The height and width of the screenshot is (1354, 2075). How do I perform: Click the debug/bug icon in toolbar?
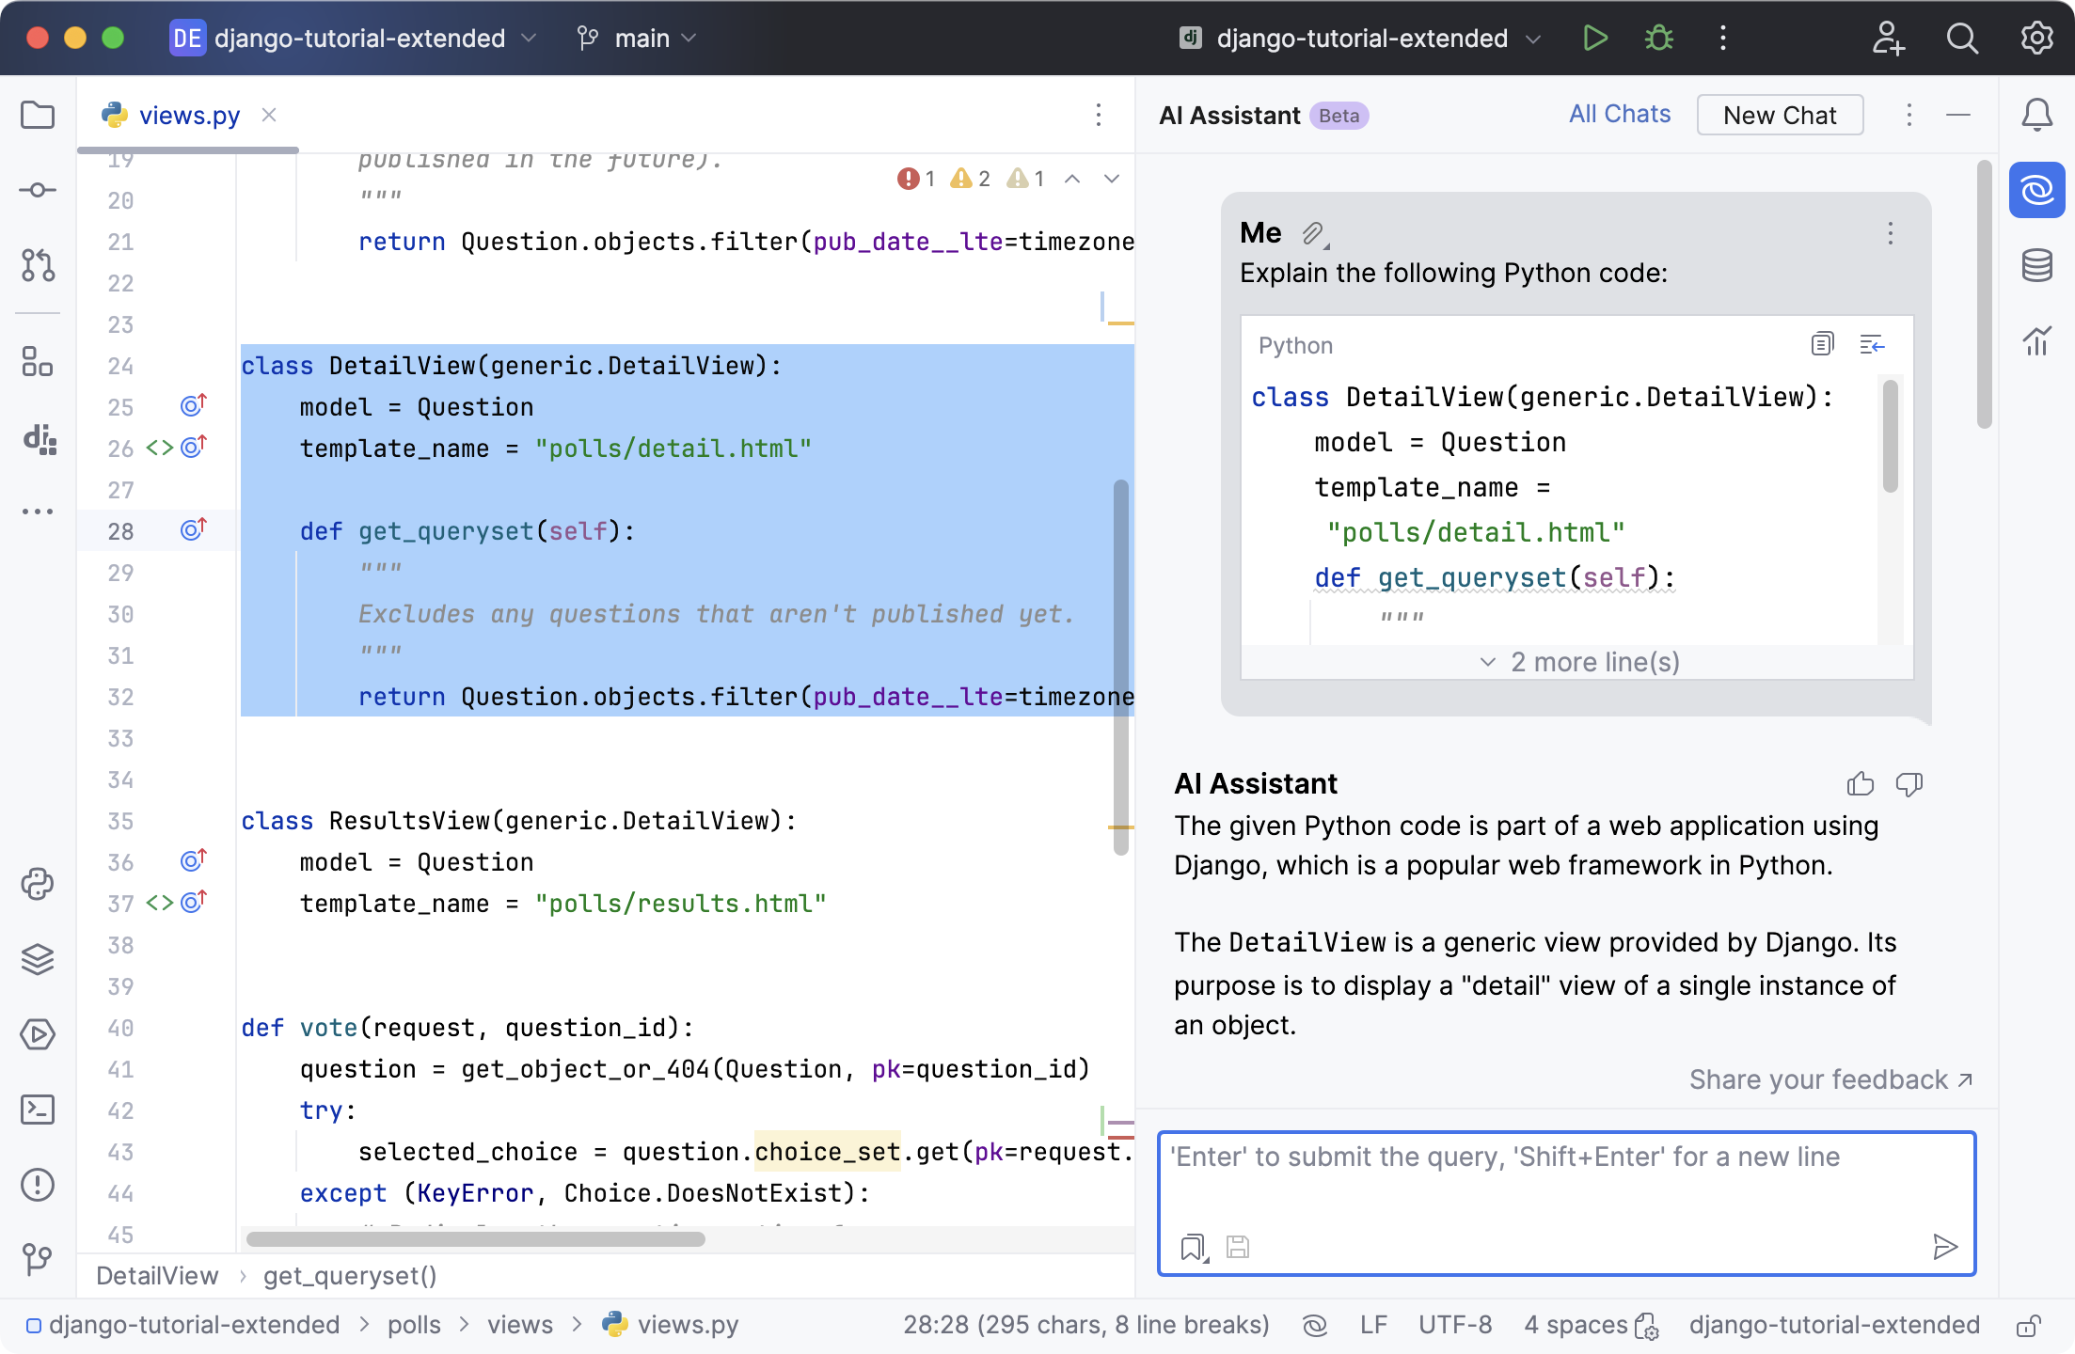(x=1660, y=38)
